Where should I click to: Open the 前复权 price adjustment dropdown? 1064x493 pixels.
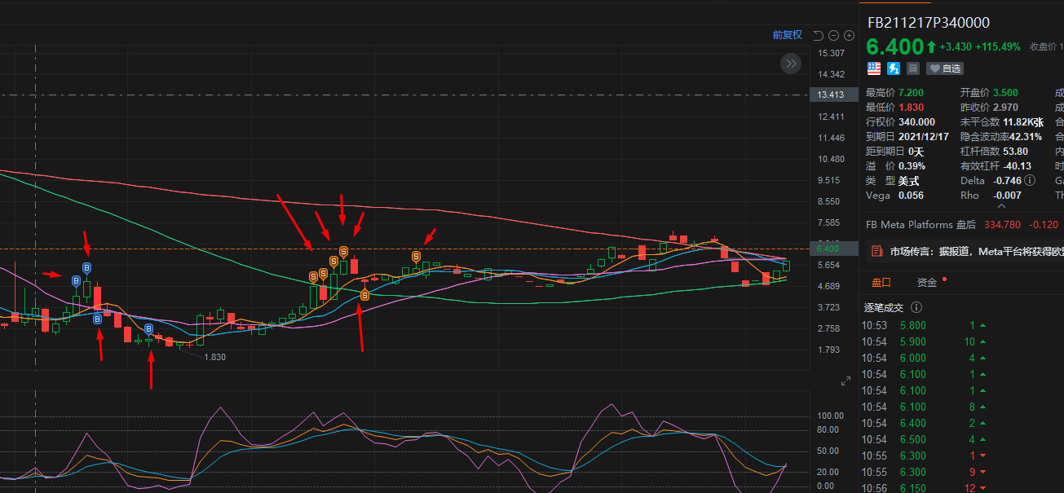pos(787,35)
